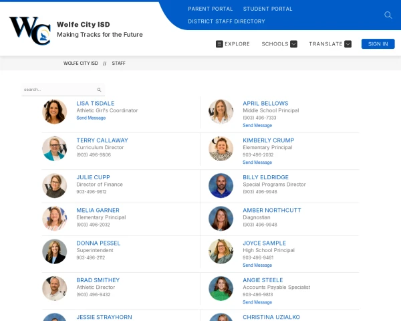Send message to Kimberly Crump
Viewport: 401px width, 321px height.
coord(257,162)
